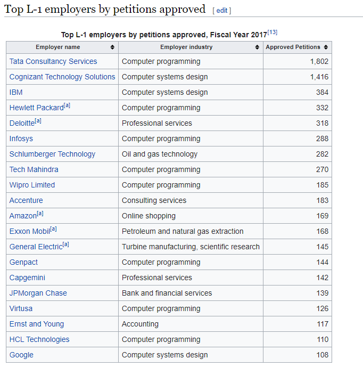Viewport: 363px width, 367px height.
Task: Select the 1,416 petitions cell
Action: coord(298,77)
